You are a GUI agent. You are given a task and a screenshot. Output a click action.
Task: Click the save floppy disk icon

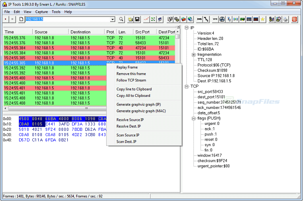point(137,19)
